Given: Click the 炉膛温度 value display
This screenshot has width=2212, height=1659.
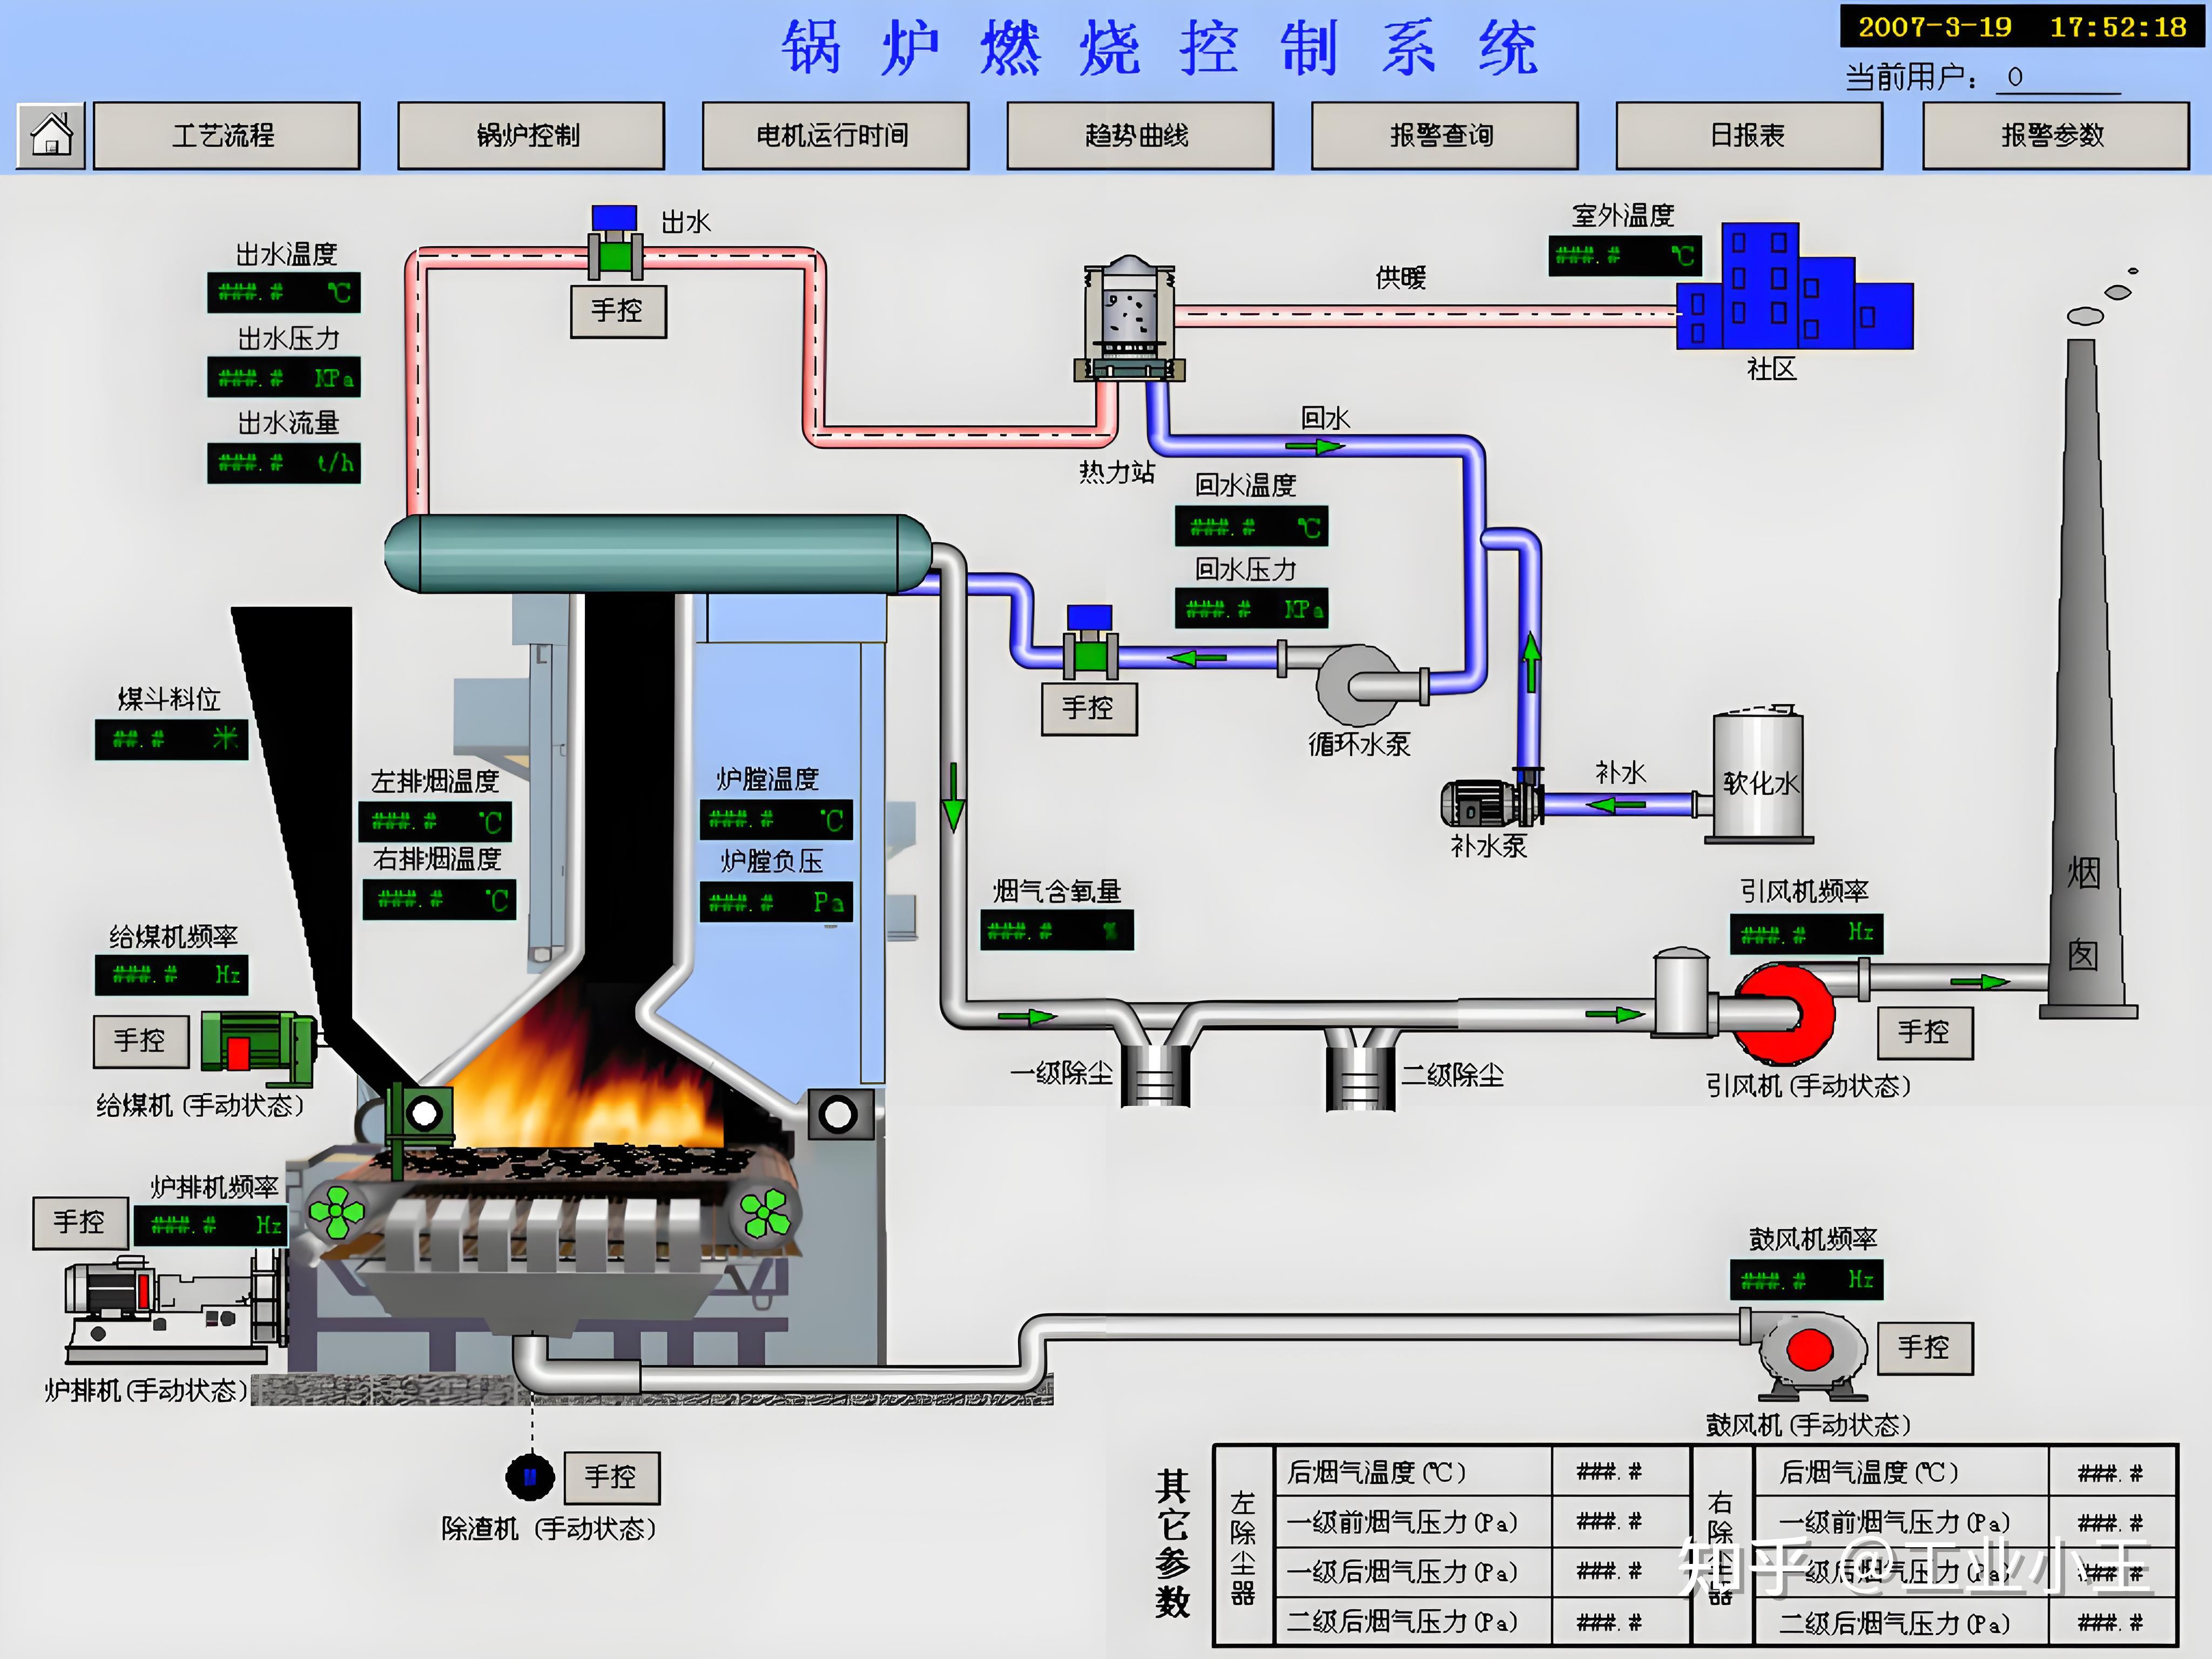Looking at the screenshot, I should tap(776, 821).
